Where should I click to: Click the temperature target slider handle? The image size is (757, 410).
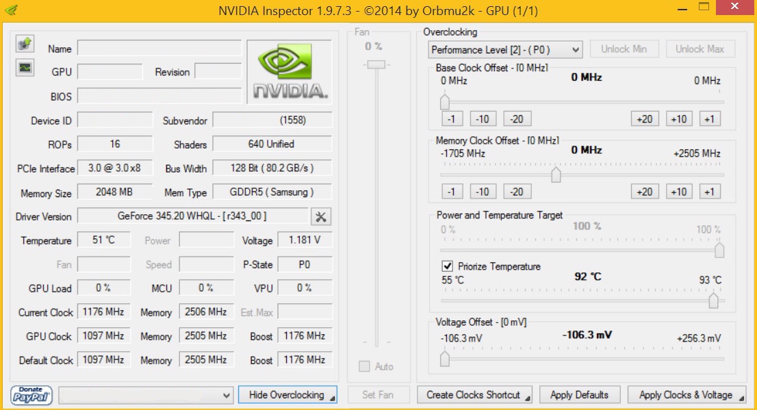[713, 300]
